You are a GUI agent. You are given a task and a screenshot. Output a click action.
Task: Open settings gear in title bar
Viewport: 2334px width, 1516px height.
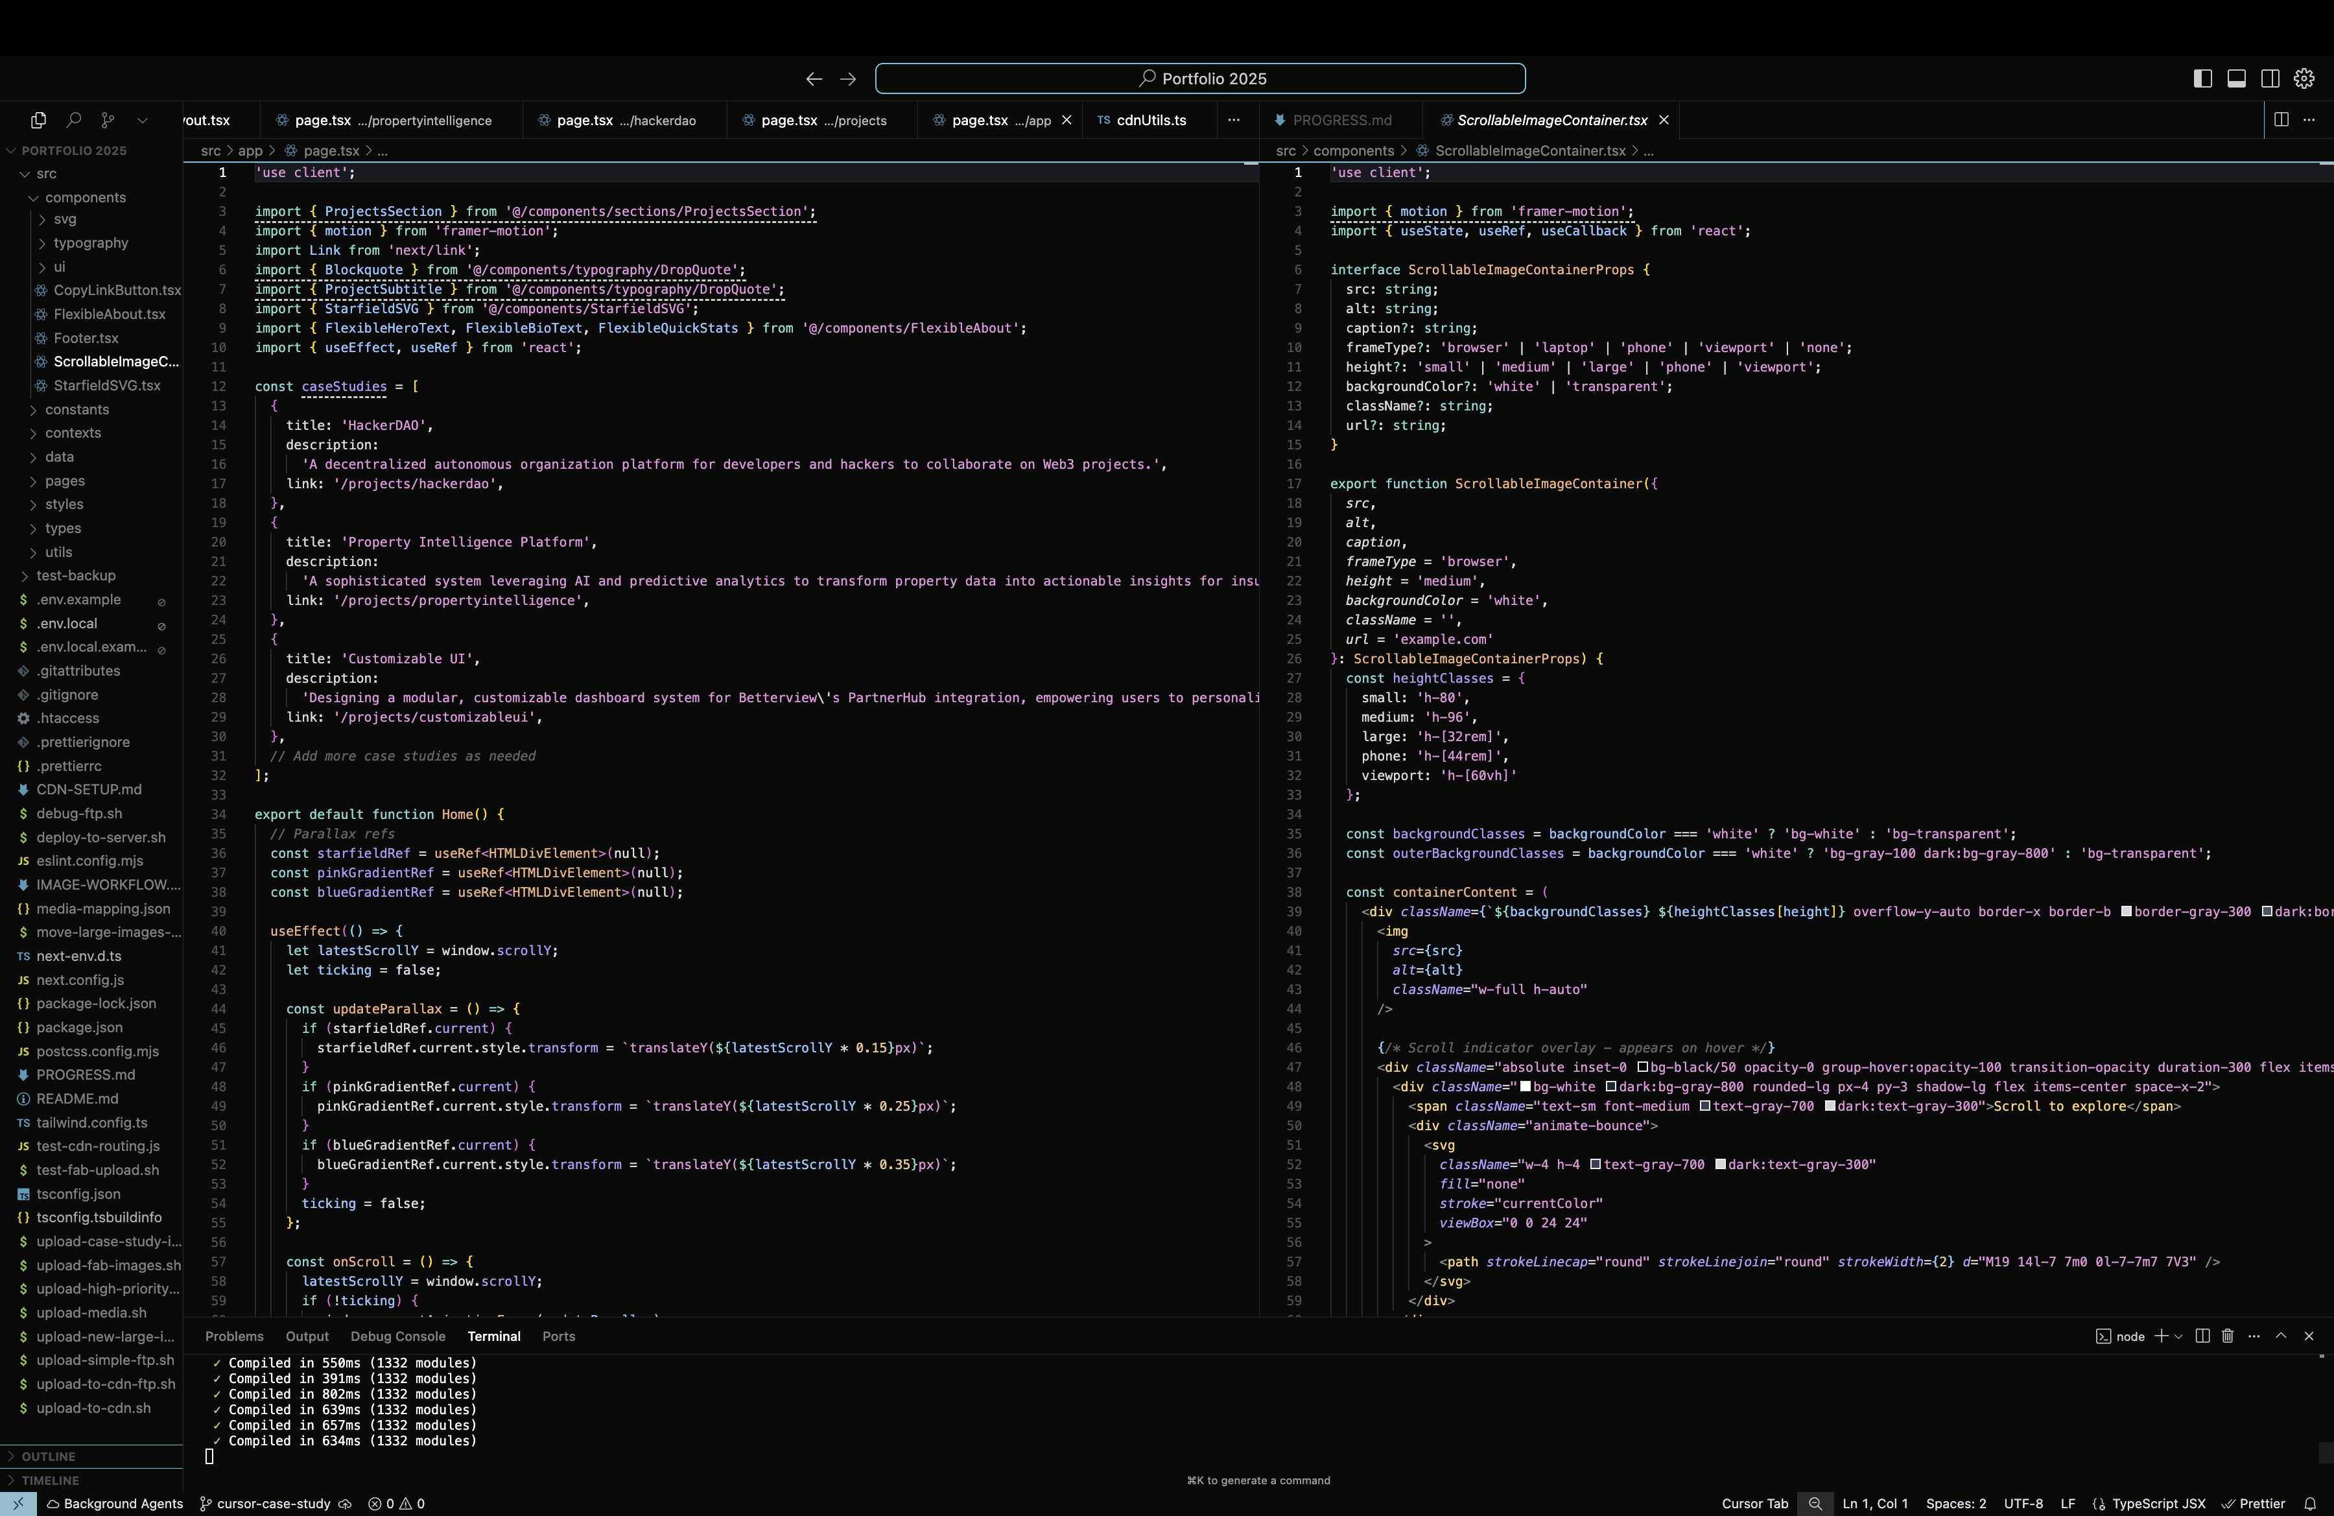click(x=2305, y=78)
